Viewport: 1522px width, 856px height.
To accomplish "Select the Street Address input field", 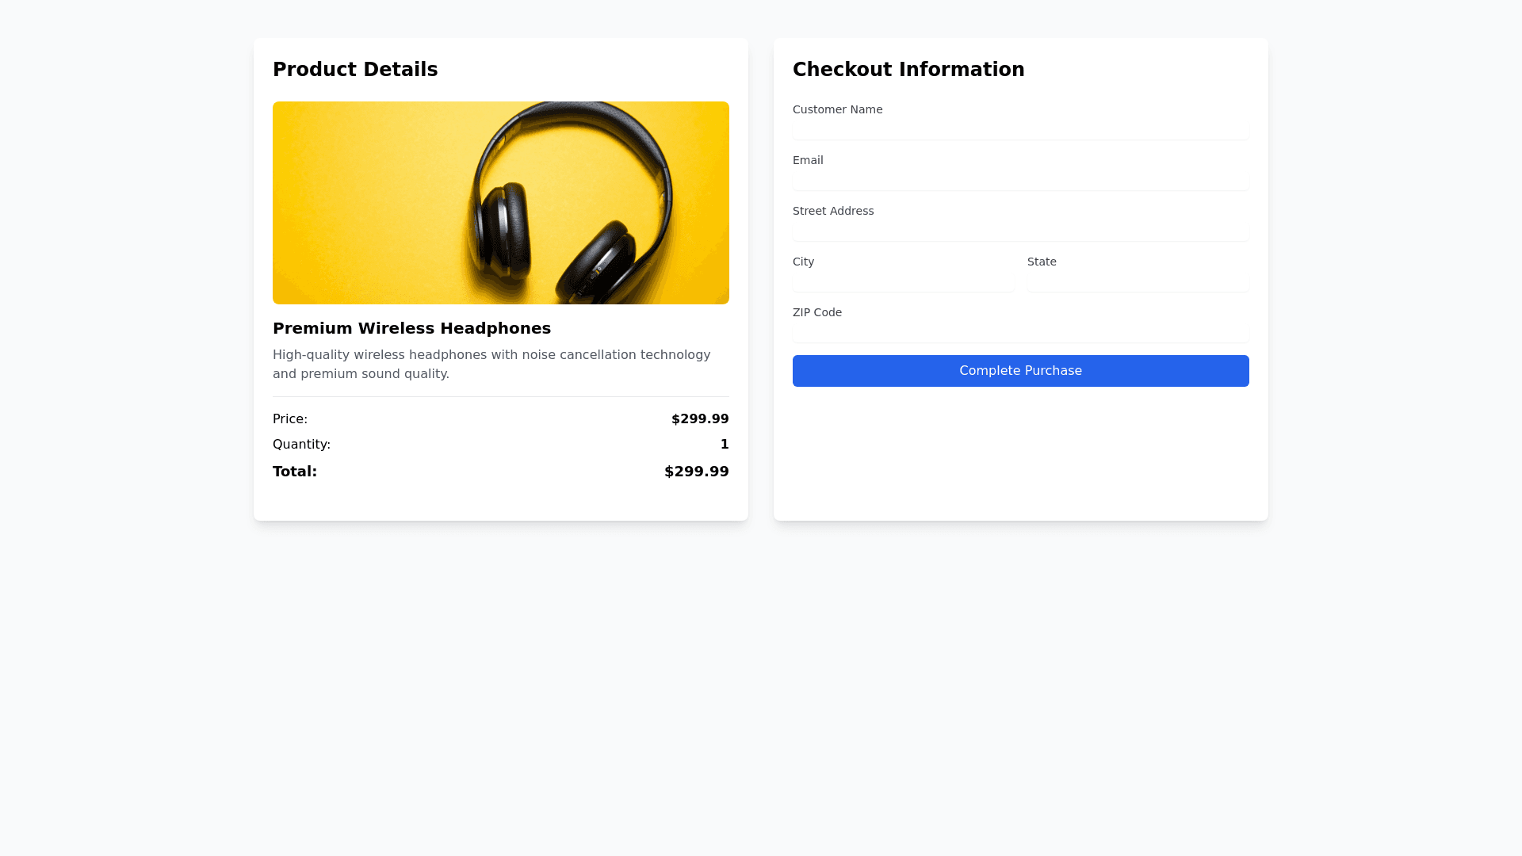I will pos(1020,231).
